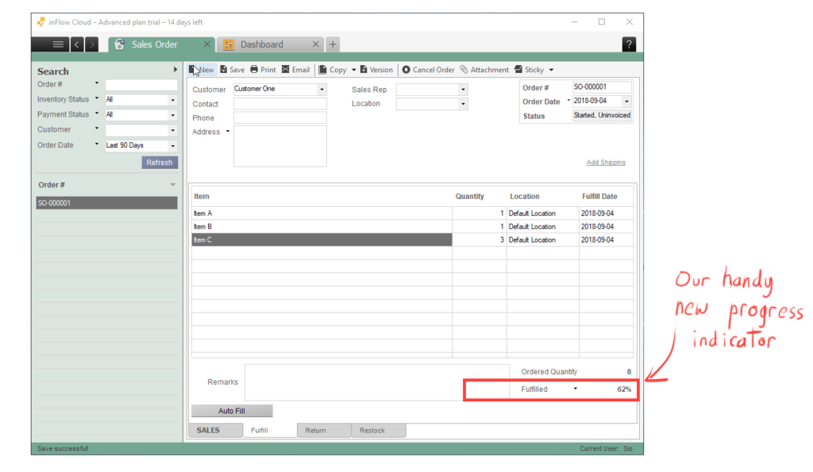Click the Remarks text box
This screenshot has width=813, height=472.
[377, 382]
